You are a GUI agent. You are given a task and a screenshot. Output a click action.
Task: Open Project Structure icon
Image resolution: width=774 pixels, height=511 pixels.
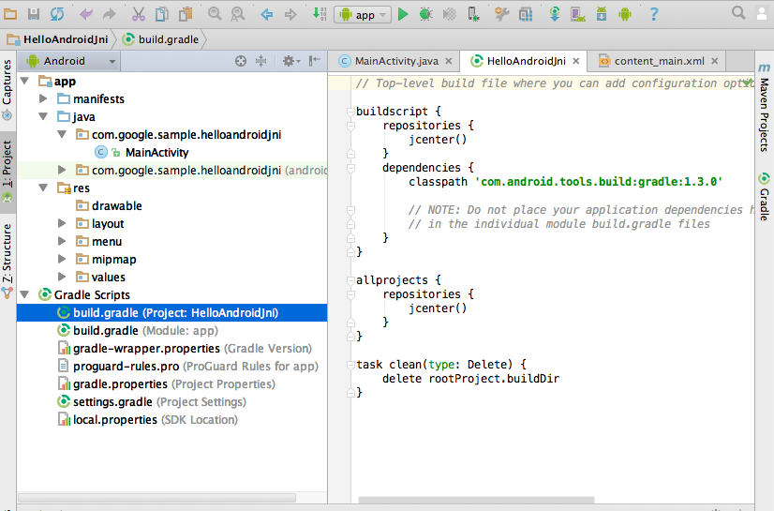pos(526,14)
